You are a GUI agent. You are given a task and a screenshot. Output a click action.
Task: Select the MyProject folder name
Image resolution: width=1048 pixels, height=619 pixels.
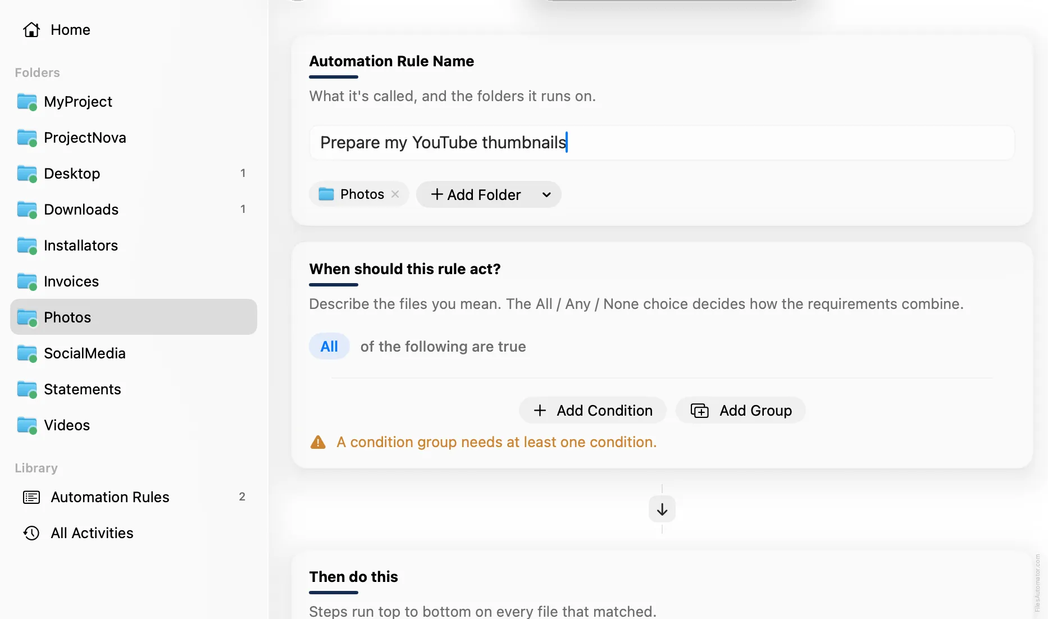(x=78, y=102)
